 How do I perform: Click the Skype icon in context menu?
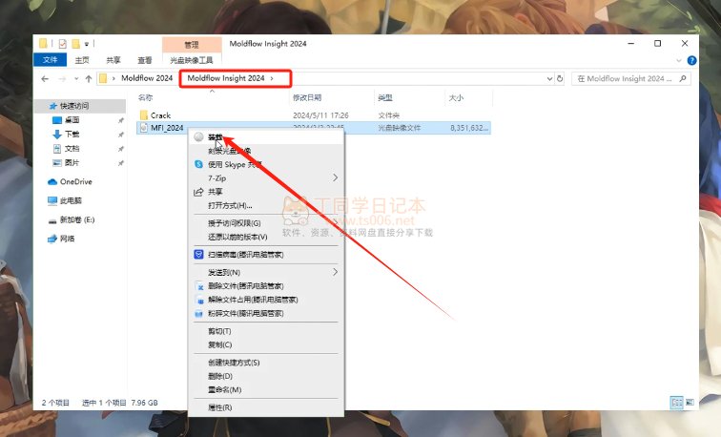(x=198, y=164)
